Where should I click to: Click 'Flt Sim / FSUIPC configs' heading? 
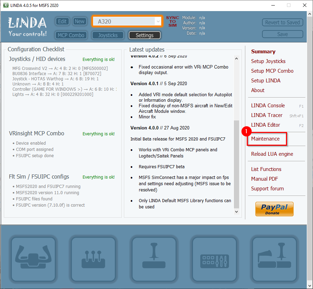(x=39, y=177)
